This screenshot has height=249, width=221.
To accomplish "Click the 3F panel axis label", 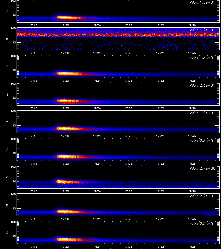I will [x=7, y=66].
